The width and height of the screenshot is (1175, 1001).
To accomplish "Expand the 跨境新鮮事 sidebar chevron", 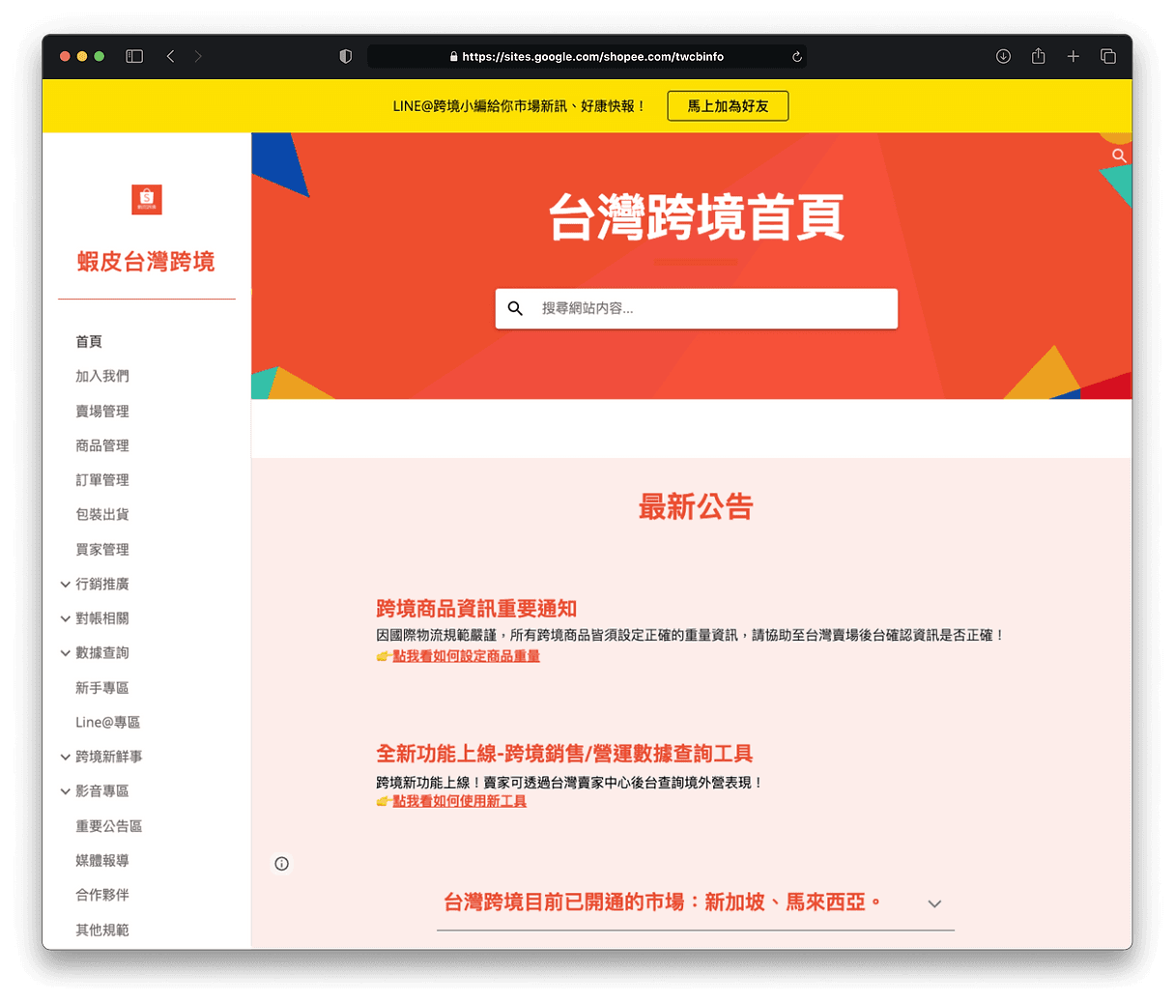I will 65,757.
